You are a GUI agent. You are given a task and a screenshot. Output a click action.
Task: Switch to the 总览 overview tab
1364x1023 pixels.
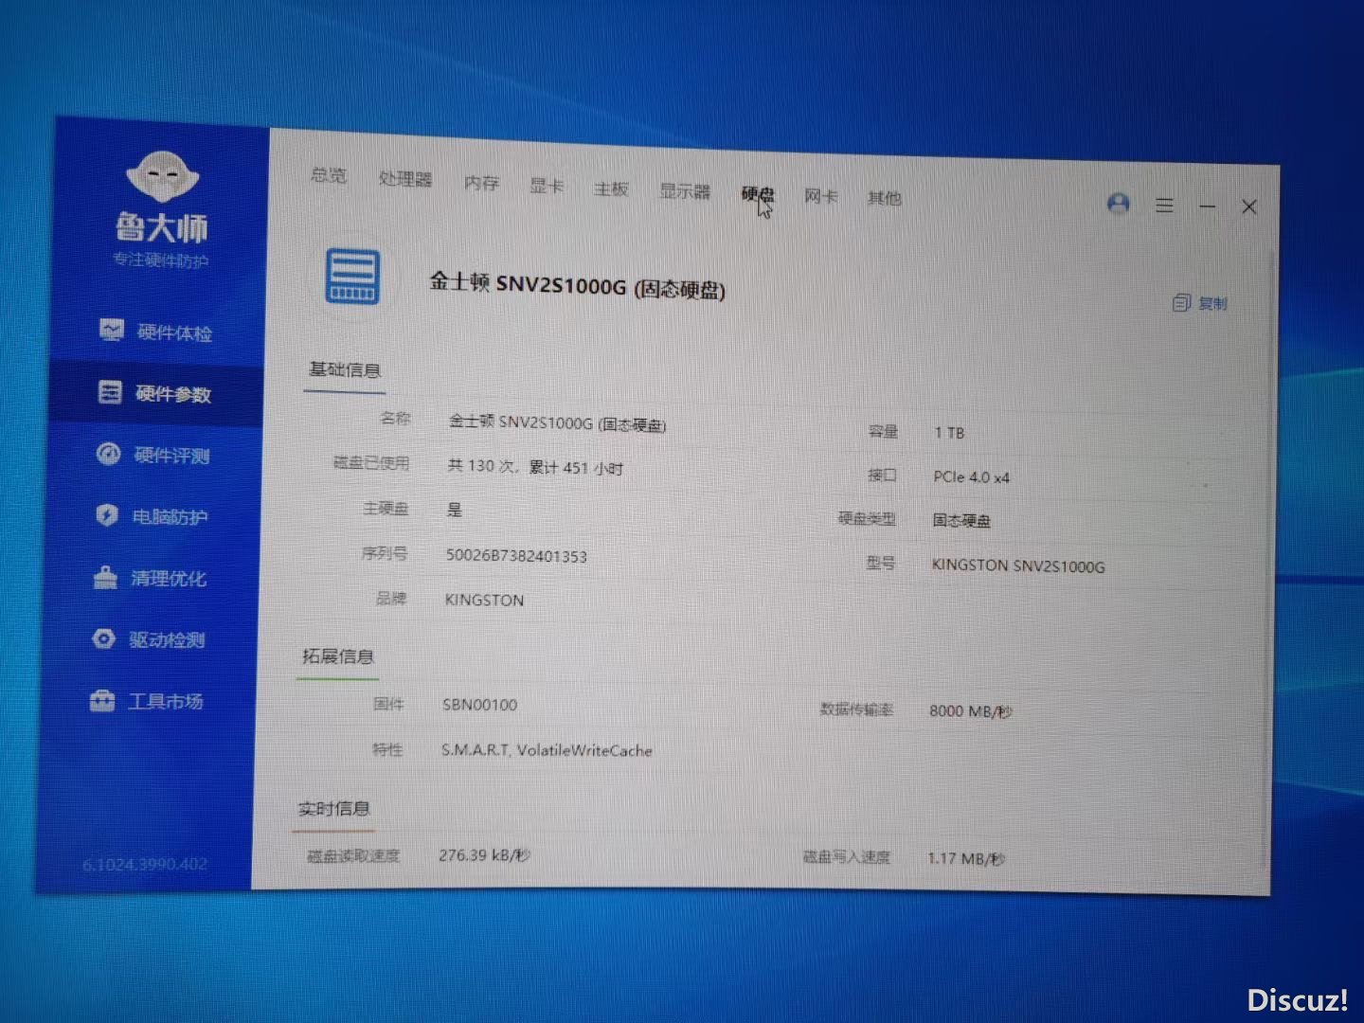(x=329, y=175)
